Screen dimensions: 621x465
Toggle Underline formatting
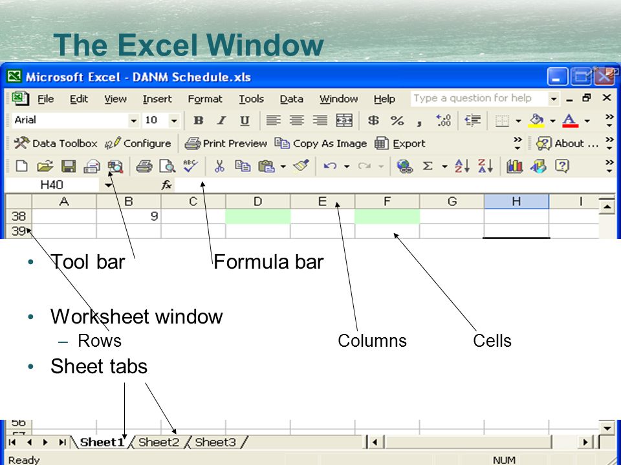(245, 121)
